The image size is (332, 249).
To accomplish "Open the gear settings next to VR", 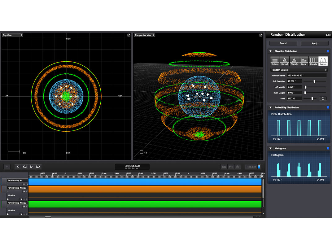I will pos(238,167).
